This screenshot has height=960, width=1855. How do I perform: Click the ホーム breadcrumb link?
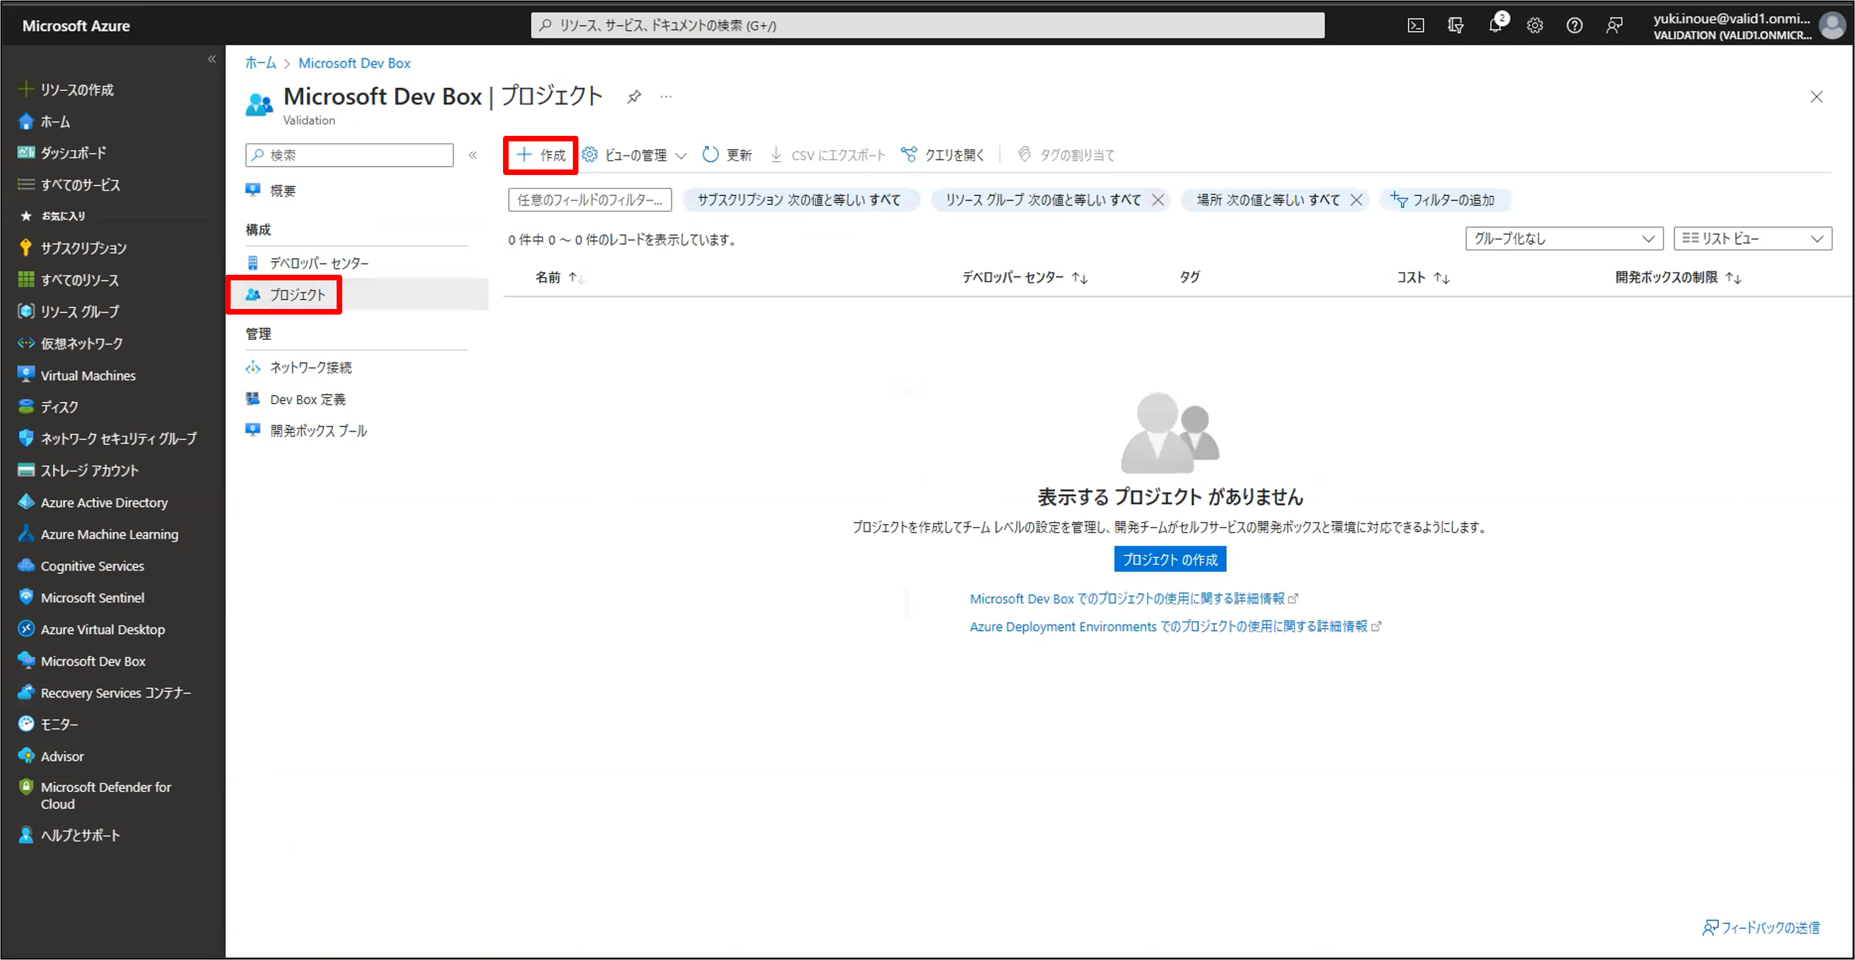click(x=260, y=64)
